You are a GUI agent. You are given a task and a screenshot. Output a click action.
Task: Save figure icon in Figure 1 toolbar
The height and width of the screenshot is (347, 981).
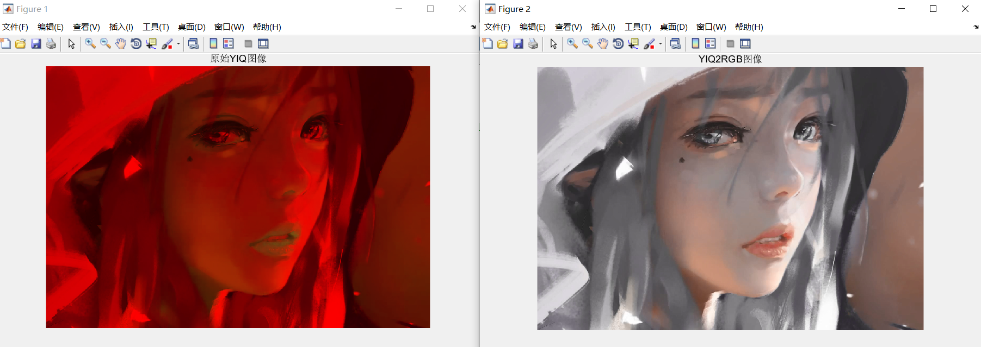pos(36,44)
